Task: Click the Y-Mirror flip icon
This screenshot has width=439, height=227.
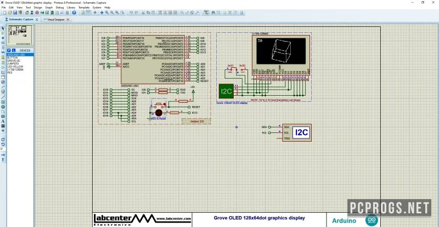Action: [3, 160]
